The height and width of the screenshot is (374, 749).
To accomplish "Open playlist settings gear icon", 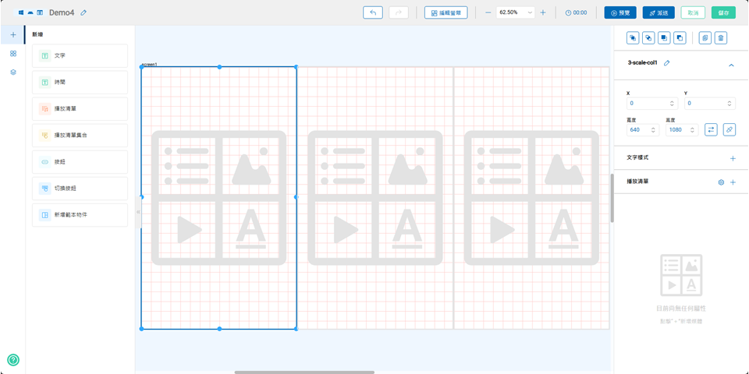I will [721, 182].
